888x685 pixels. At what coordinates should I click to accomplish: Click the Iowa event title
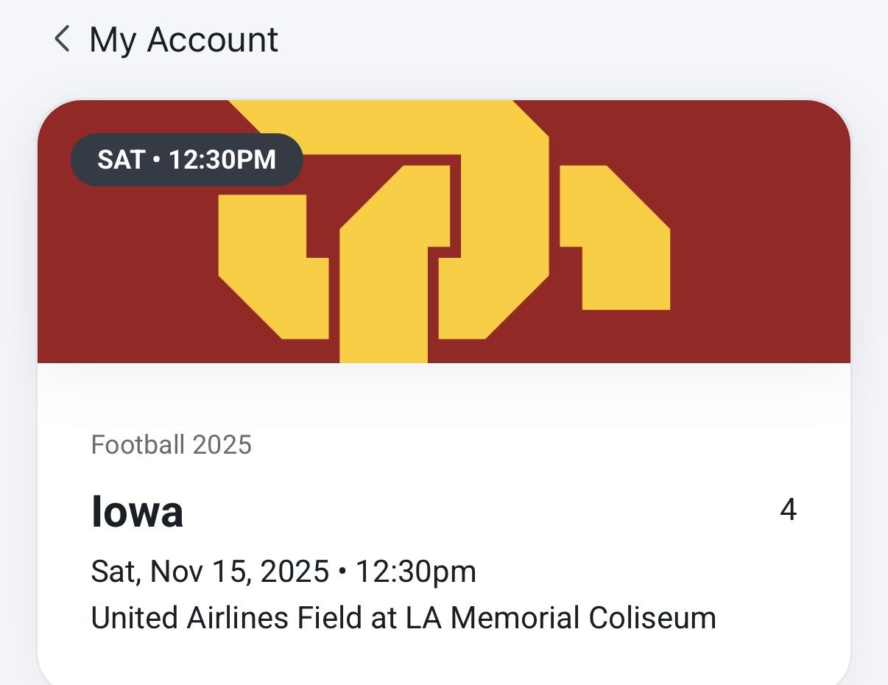click(x=137, y=511)
